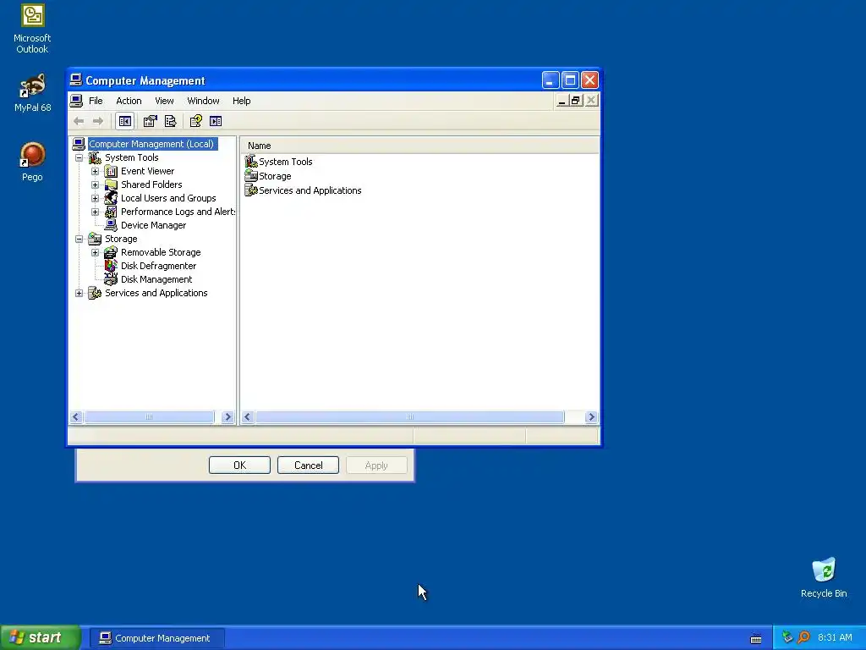This screenshot has height=650, width=866.
Task: Collapse the Storage node
Action: coord(79,240)
